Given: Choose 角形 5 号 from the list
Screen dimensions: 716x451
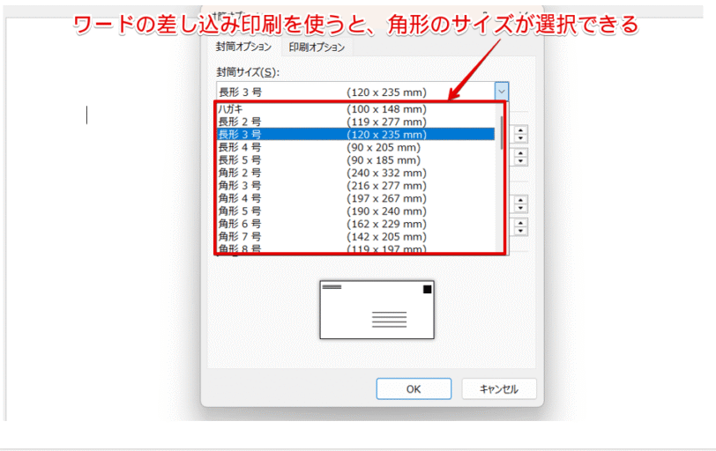Looking at the screenshot, I should pyautogui.click(x=355, y=211).
